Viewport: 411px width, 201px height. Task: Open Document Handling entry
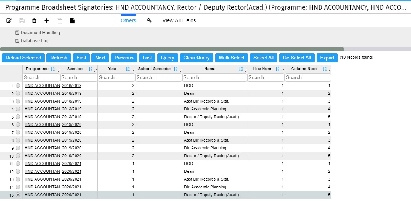[x=38, y=33]
